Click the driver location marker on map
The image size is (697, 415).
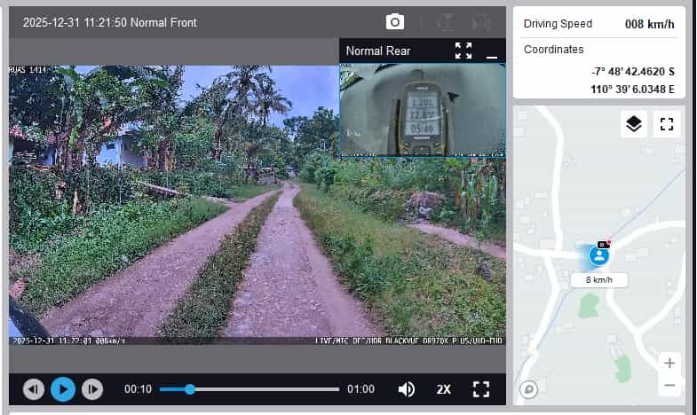click(599, 255)
